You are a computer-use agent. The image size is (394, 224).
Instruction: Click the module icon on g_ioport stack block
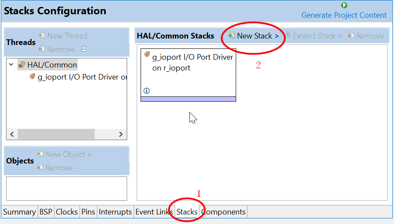click(147, 55)
